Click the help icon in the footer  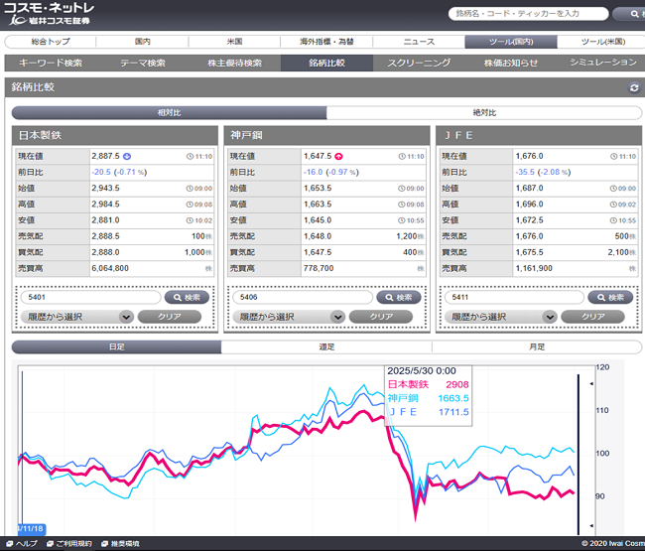pyautogui.click(x=10, y=544)
